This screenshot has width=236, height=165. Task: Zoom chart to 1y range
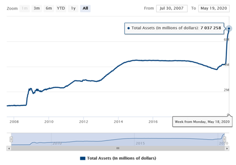[73, 8]
